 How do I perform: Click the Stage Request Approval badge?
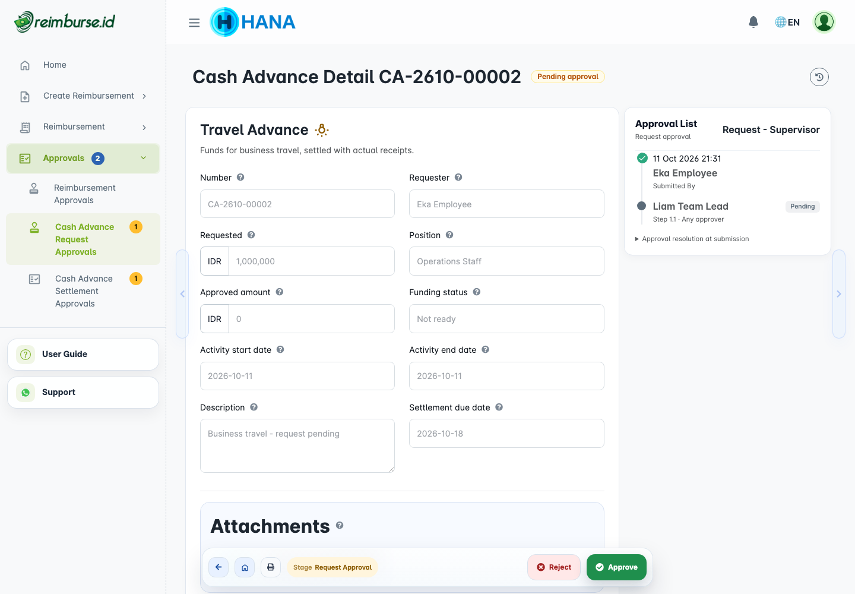(332, 567)
